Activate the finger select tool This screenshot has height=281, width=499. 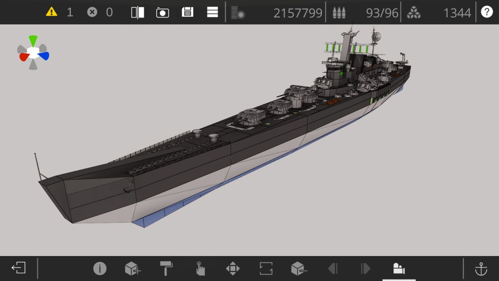(200, 268)
